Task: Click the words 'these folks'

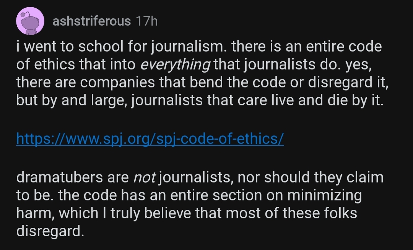Action: tap(320, 213)
